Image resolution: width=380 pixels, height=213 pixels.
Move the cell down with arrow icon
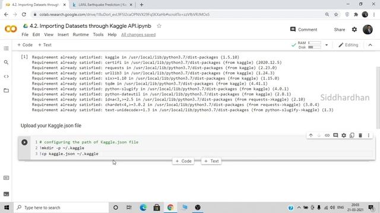tap(319, 135)
